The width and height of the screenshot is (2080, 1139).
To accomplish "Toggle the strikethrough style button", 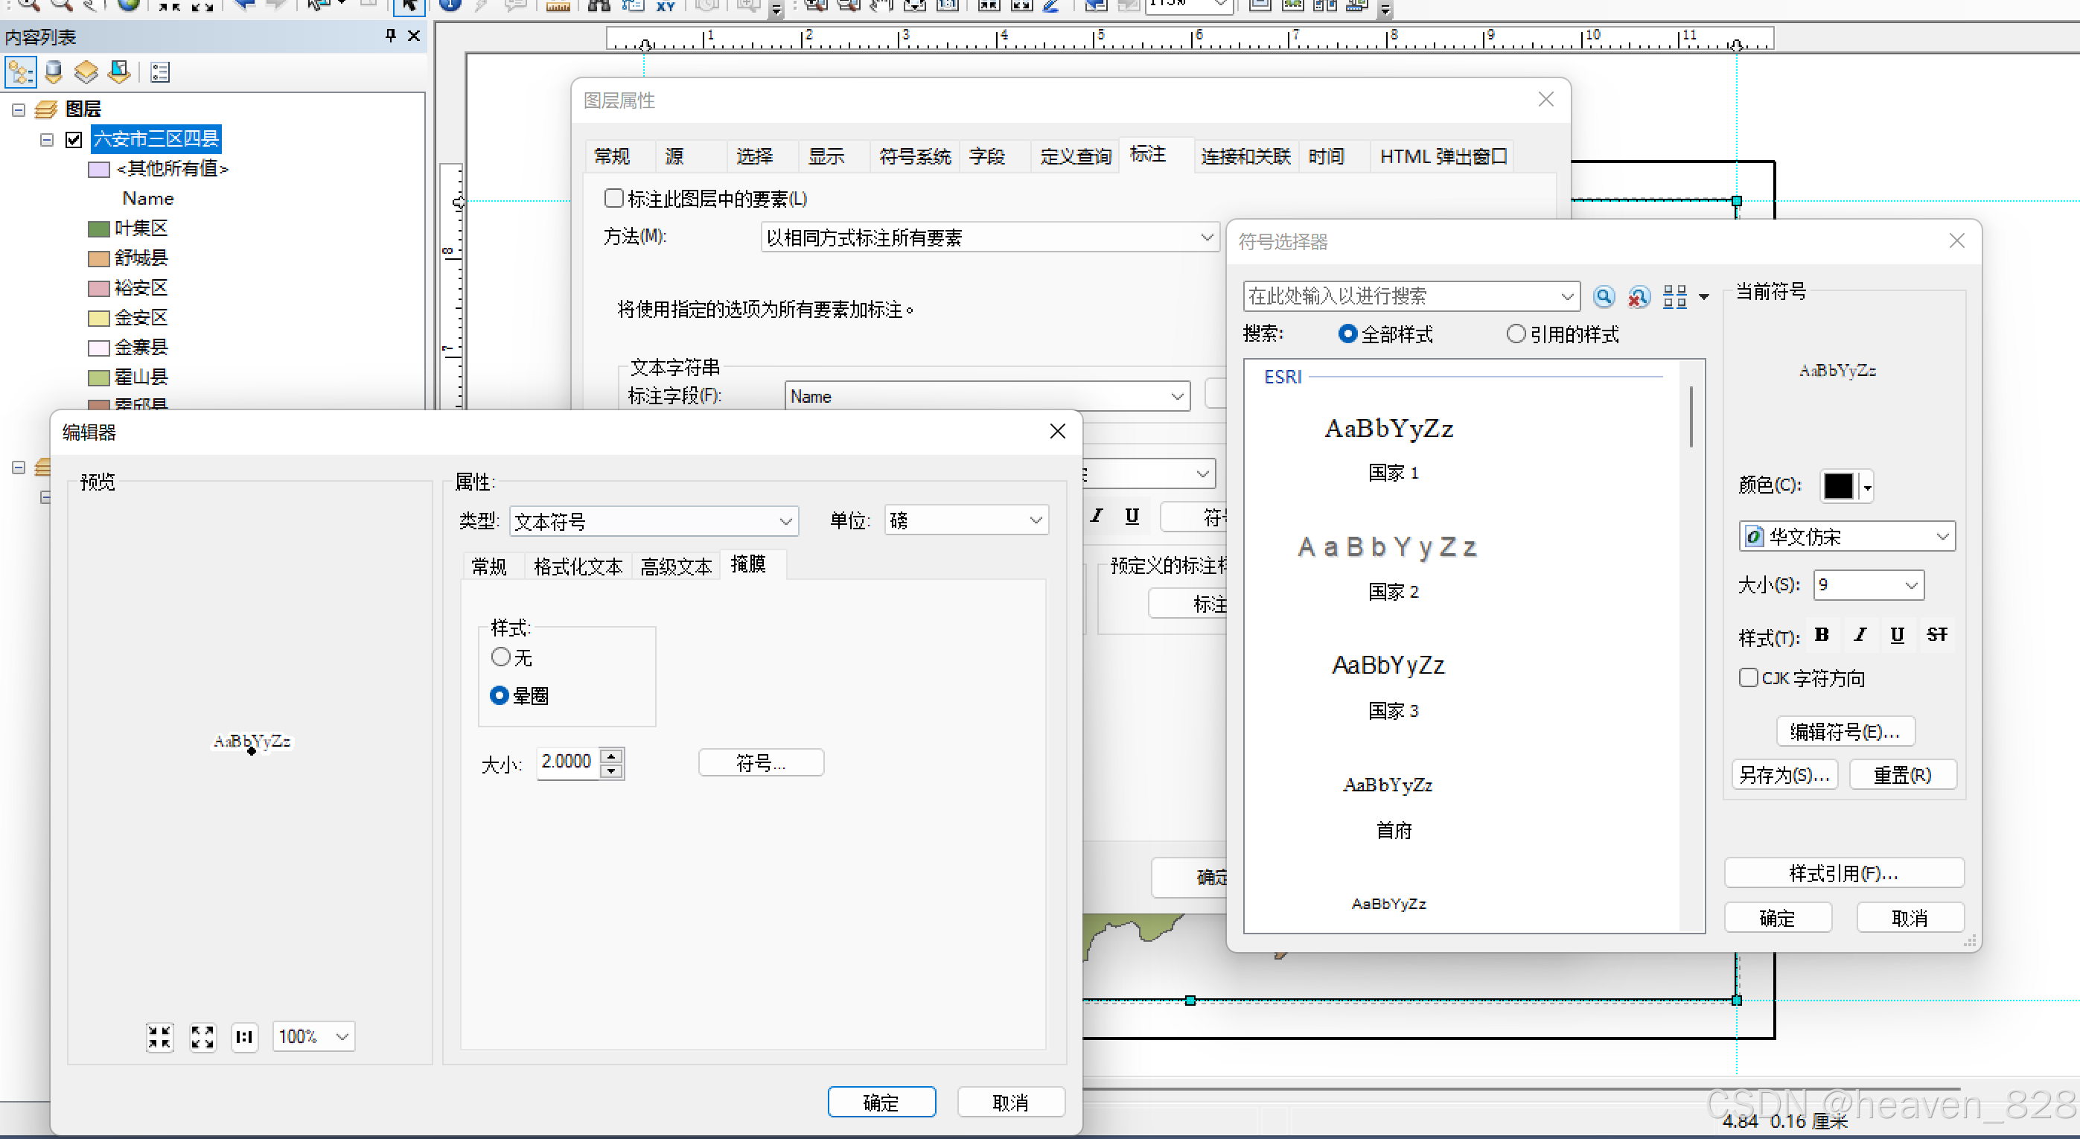I will (1936, 634).
